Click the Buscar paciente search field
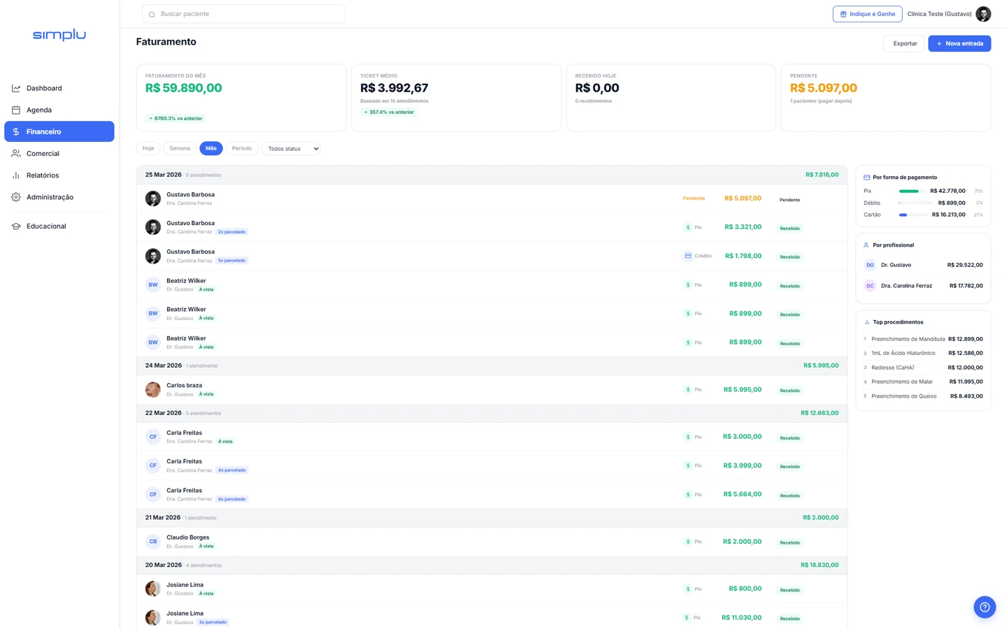 (245, 14)
